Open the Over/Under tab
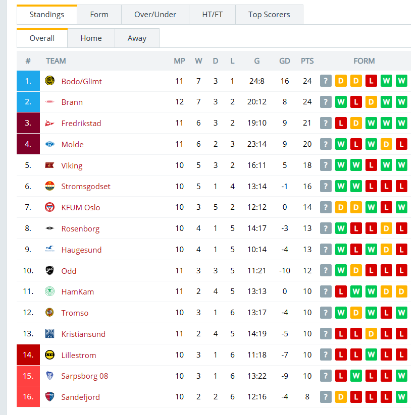The height and width of the screenshot is (415, 420). tap(155, 15)
